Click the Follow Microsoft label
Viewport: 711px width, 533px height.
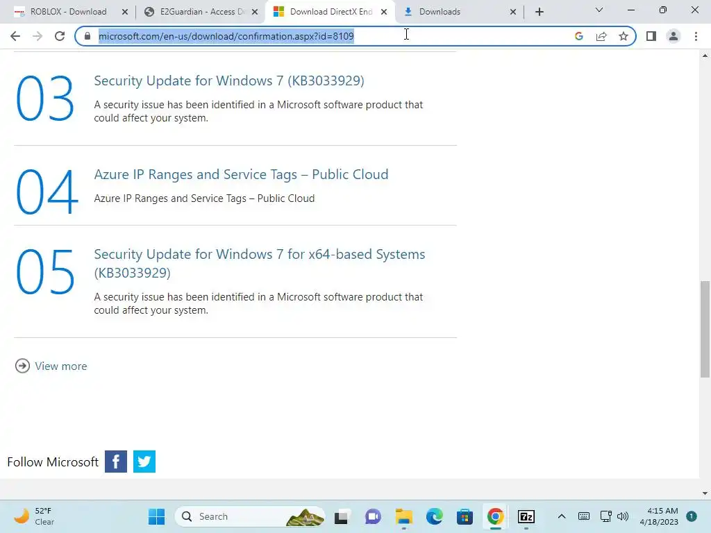pyautogui.click(x=53, y=462)
